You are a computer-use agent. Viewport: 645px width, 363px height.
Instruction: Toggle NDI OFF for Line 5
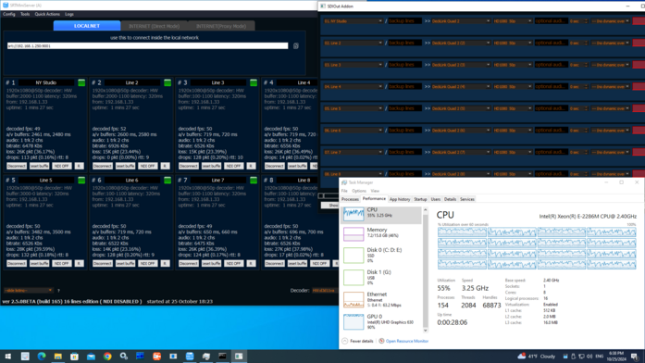62,263
